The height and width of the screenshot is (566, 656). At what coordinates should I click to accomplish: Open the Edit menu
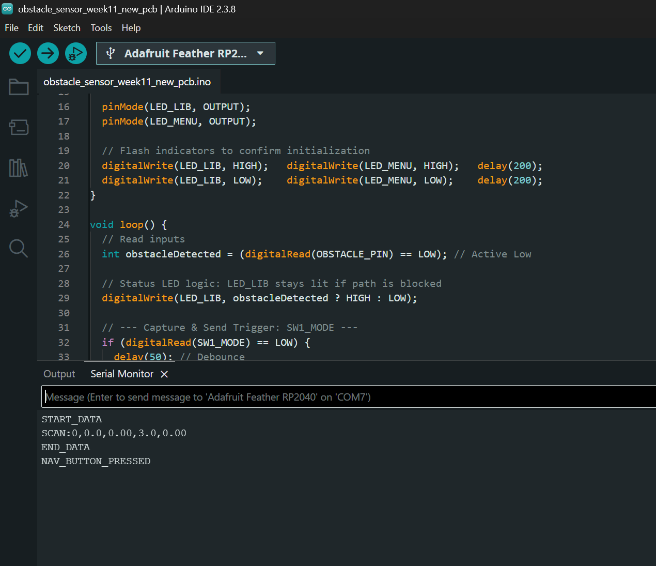[36, 28]
